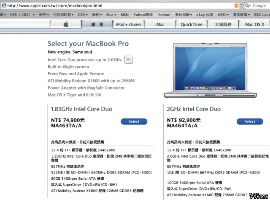
Task: Click the orange reload icon in address bar
Action: [x=236, y=5]
